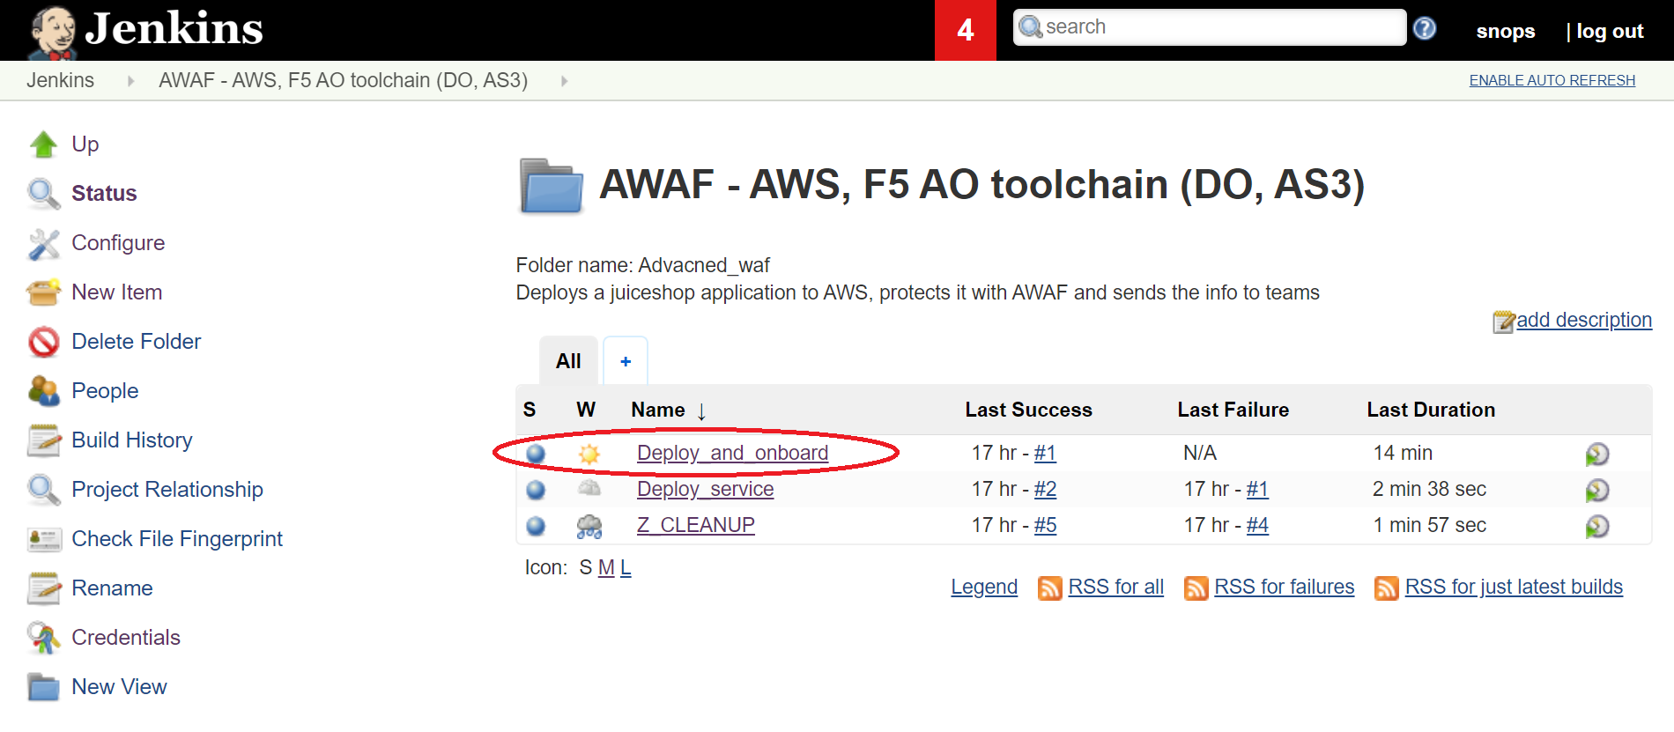This screenshot has height=732, width=1674.
Task: Switch icon size to M
Action: [605, 568]
